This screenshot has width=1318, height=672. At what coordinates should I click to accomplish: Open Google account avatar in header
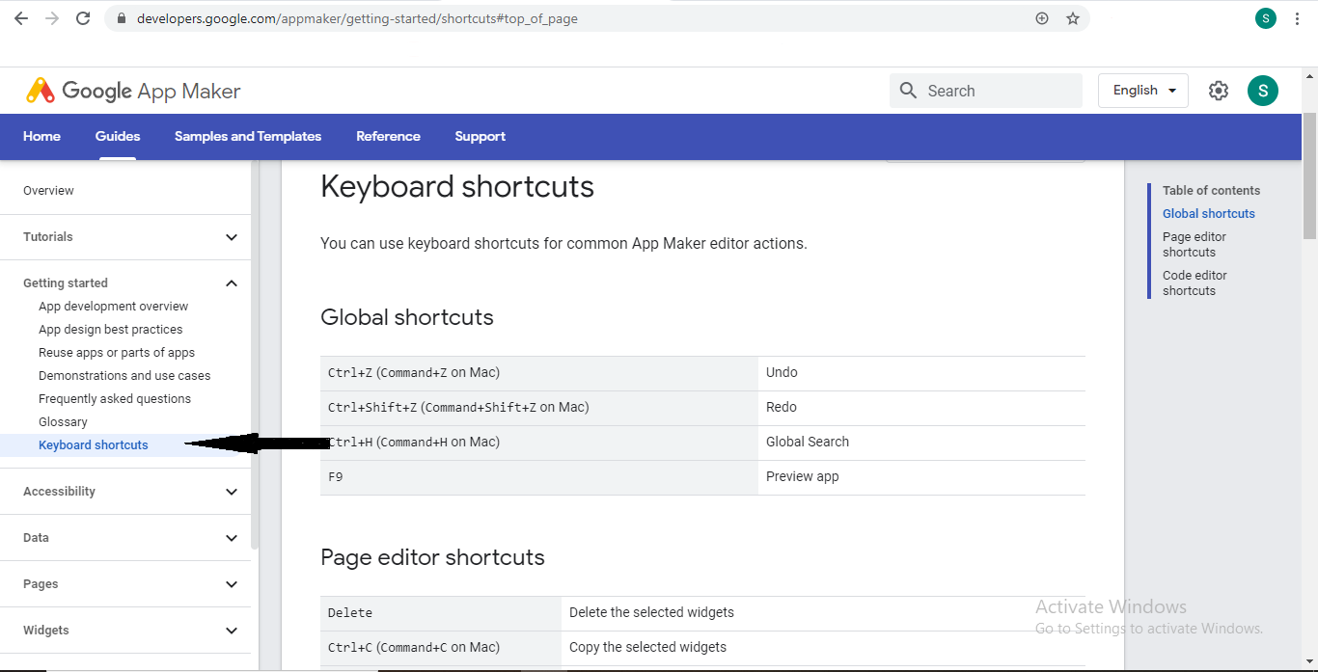click(1263, 91)
